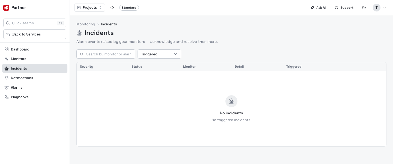Click the Alarms clock icon
The width and height of the screenshot is (393, 164).
(x=7, y=88)
